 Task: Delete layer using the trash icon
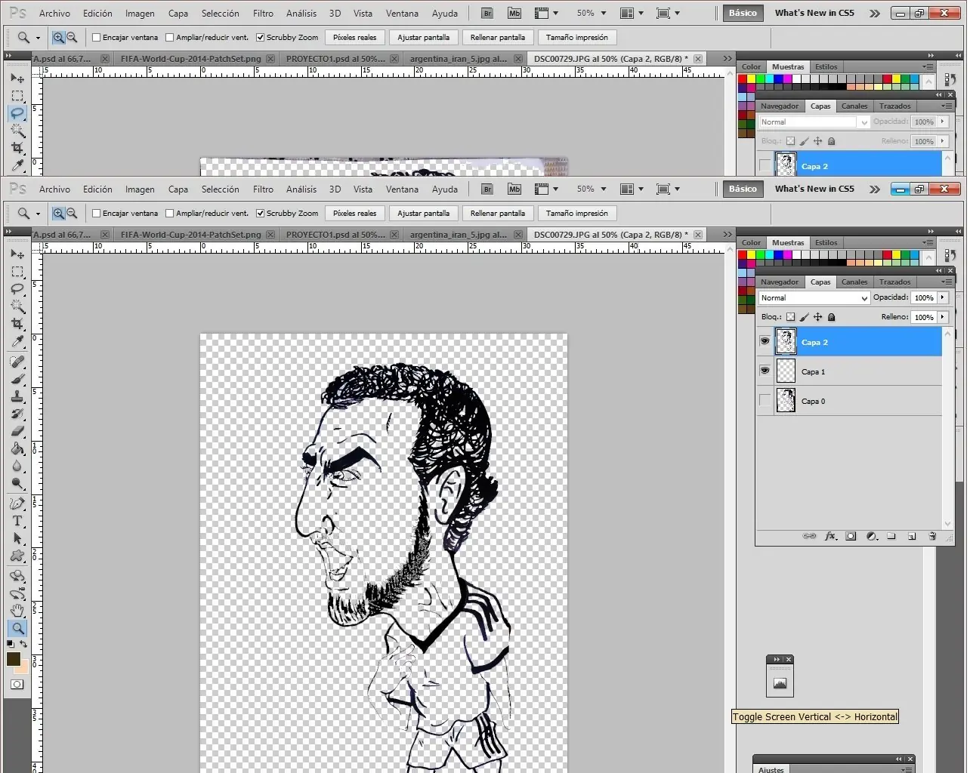932,536
